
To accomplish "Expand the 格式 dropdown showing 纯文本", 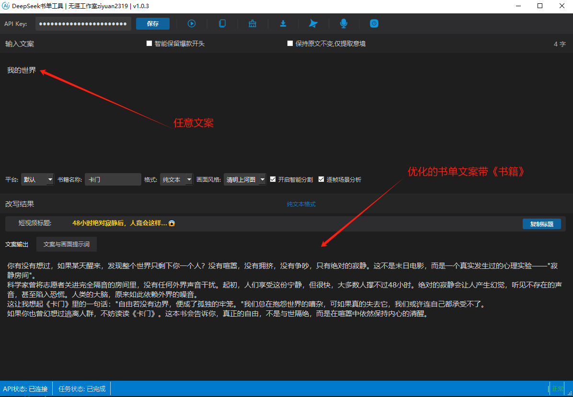I will point(176,179).
